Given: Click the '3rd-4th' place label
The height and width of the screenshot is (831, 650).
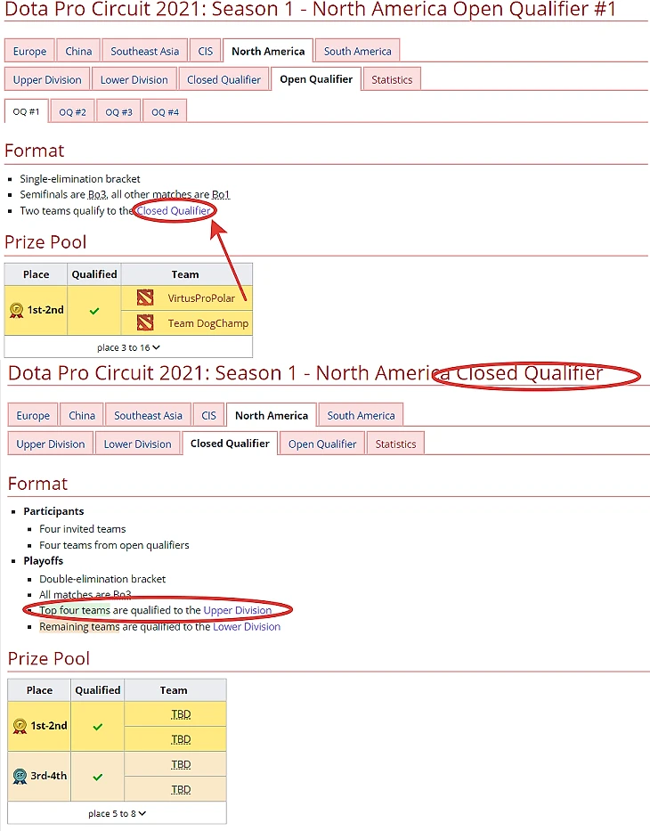Looking at the screenshot, I should click(x=49, y=776).
